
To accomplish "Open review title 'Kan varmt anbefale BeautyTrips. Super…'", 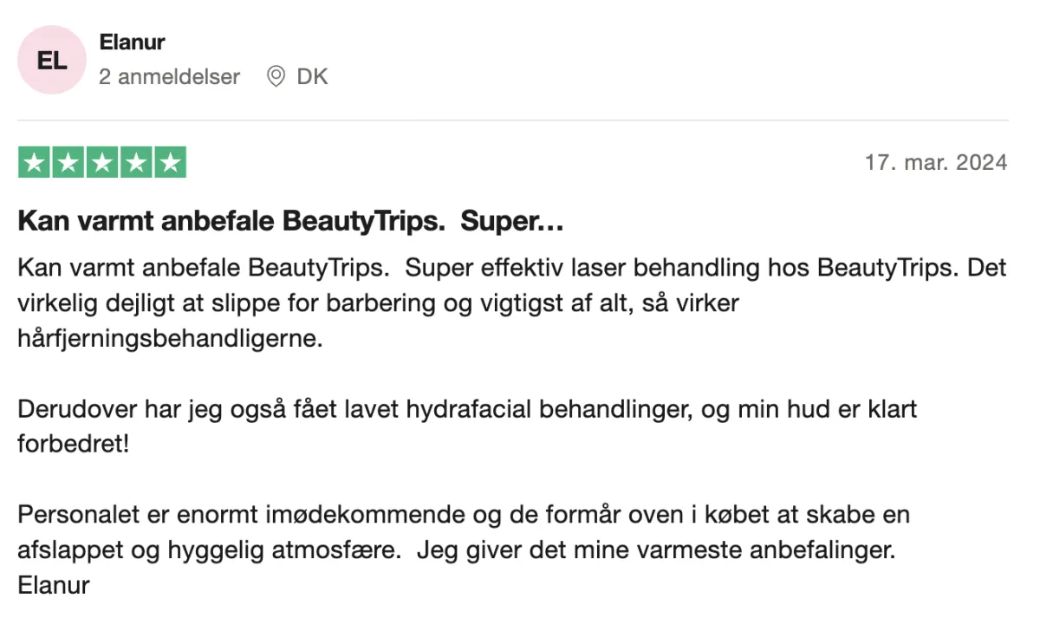I will point(291,221).
